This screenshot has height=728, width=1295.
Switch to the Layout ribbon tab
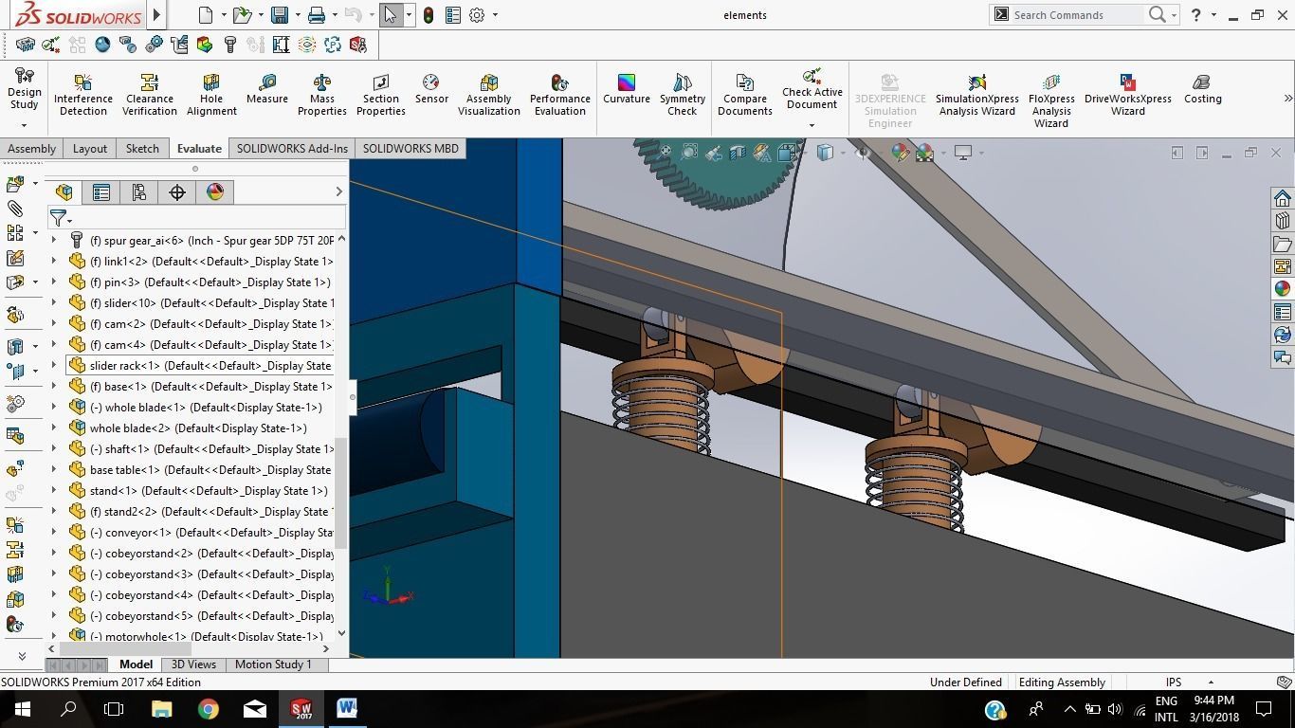coord(90,149)
